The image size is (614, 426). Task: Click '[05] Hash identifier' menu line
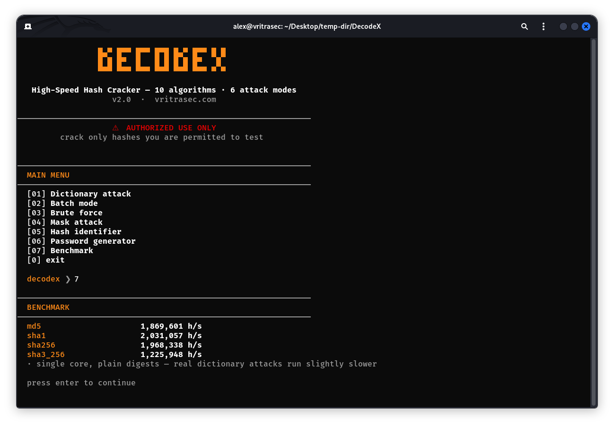(74, 232)
